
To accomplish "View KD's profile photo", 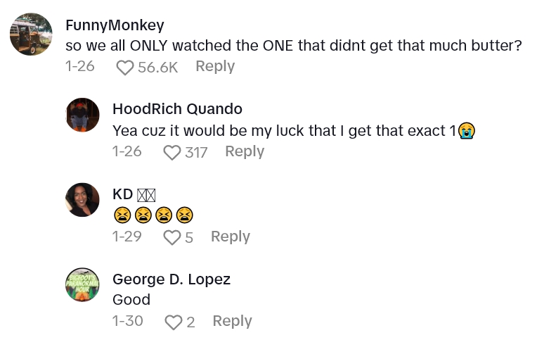I will point(82,200).
